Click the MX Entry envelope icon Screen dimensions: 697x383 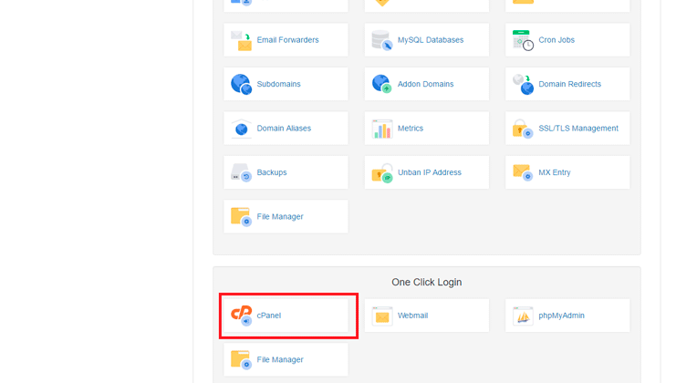point(523,172)
